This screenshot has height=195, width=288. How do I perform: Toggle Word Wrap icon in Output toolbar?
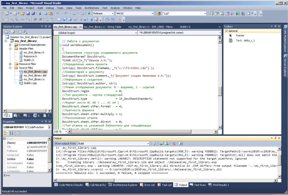tap(181, 143)
